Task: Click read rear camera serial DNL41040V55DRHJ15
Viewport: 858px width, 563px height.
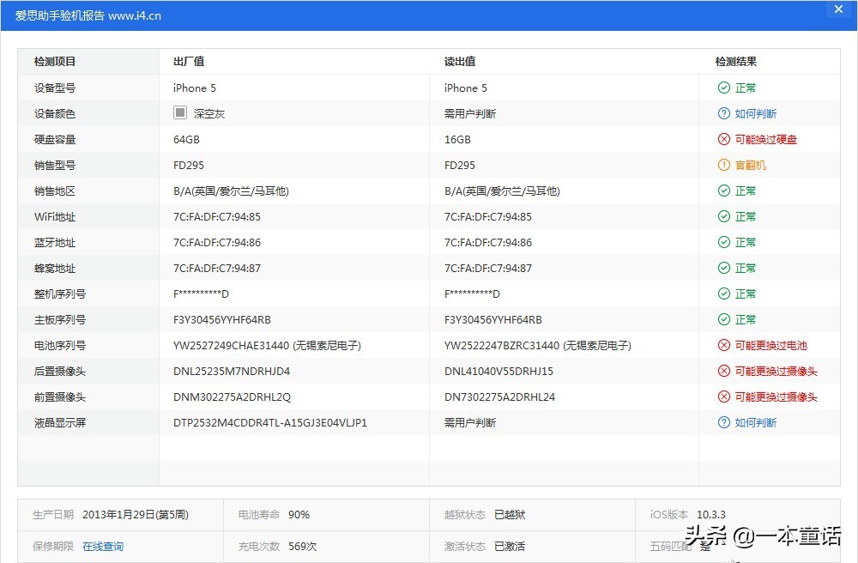Action: click(x=498, y=371)
